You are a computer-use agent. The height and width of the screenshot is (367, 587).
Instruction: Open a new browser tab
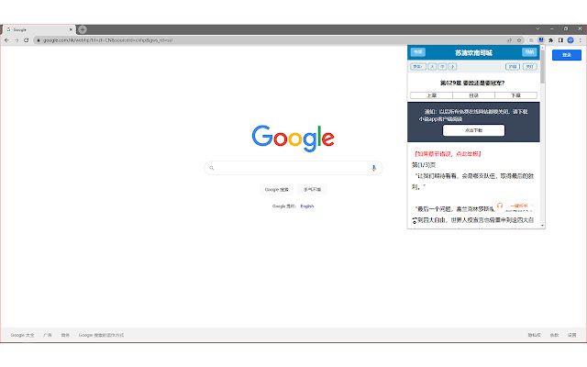point(83,29)
